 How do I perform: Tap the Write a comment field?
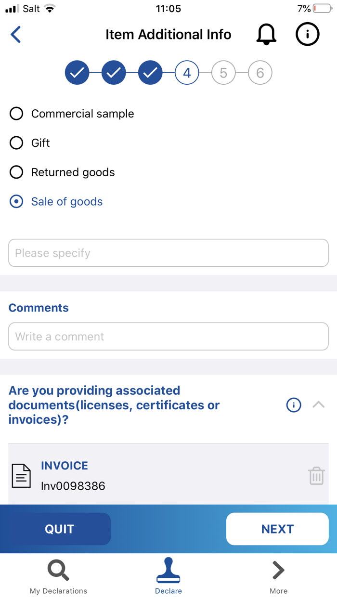click(x=168, y=336)
